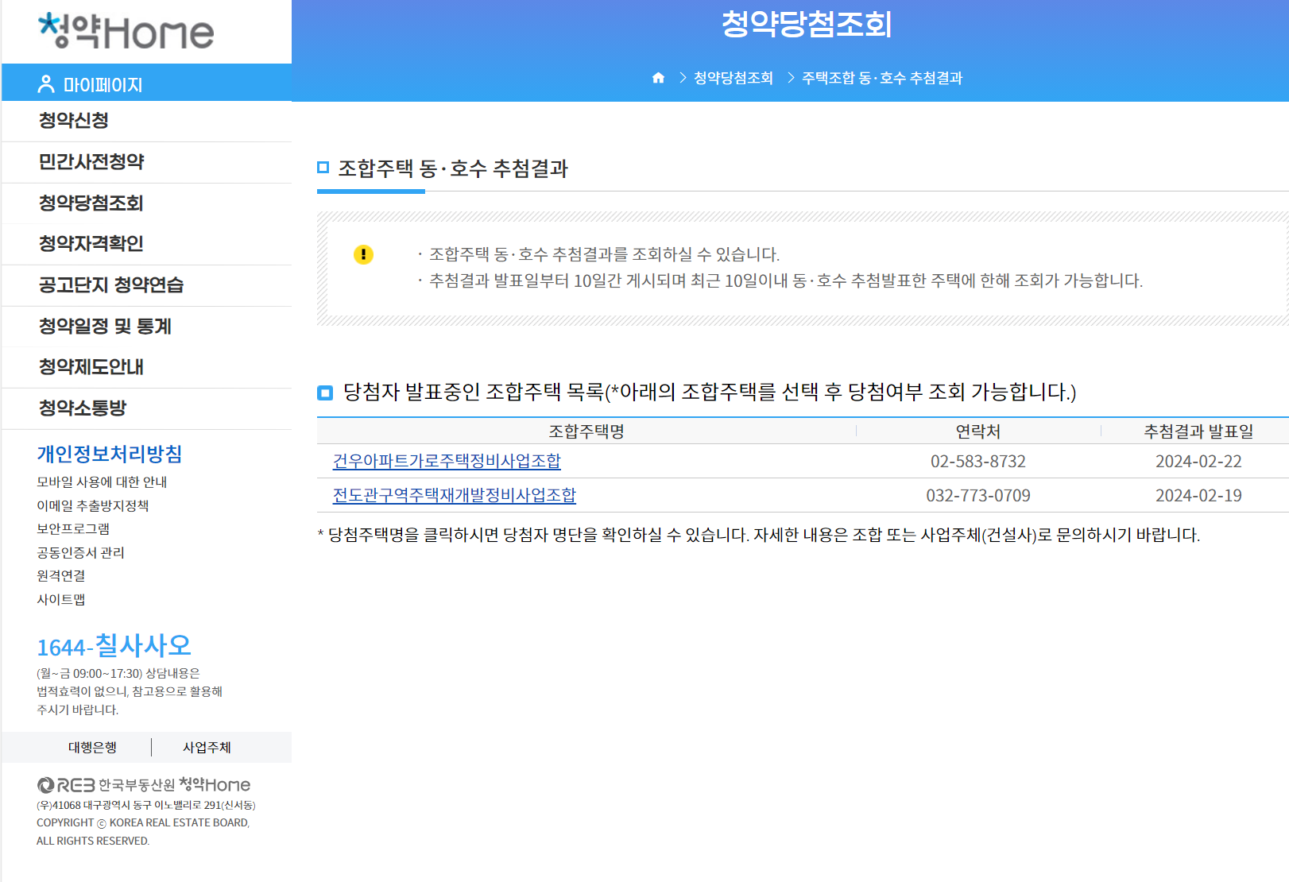1289x882 pixels.
Task: Open 공고단지 청약연습 menu
Action: pyautogui.click(x=111, y=285)
